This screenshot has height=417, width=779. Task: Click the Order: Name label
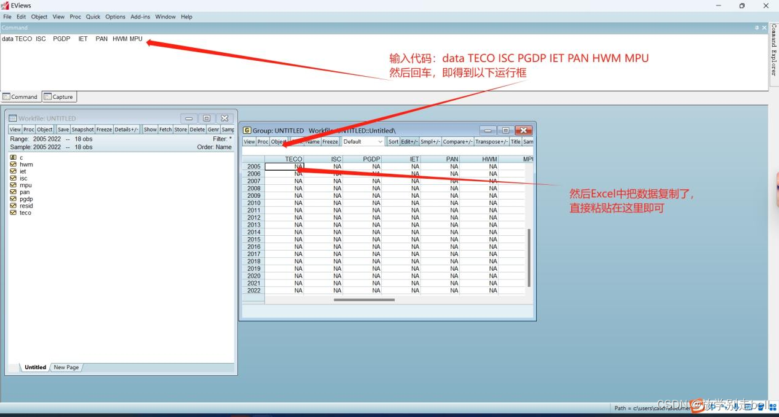tap(215, 147)
